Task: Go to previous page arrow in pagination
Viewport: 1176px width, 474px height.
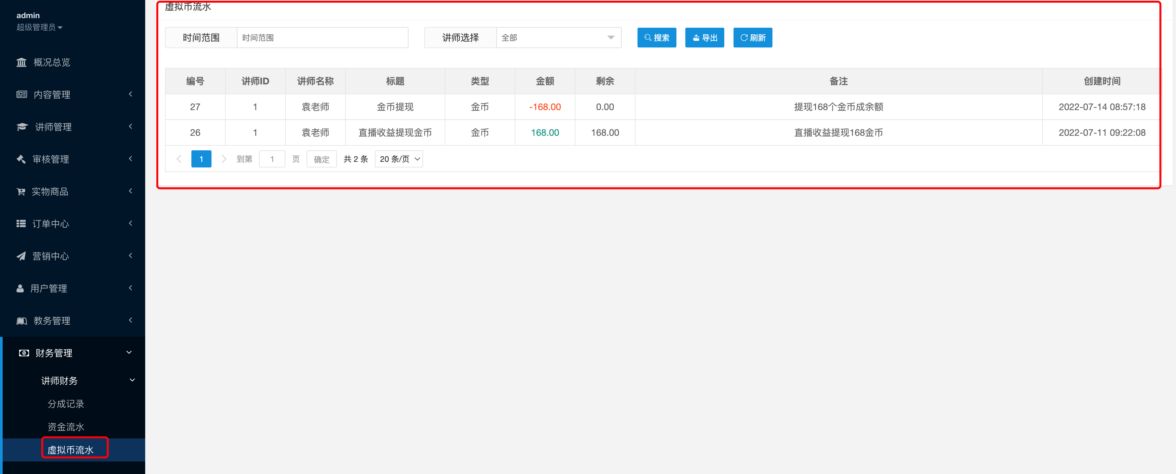Action: coord(179,159)
